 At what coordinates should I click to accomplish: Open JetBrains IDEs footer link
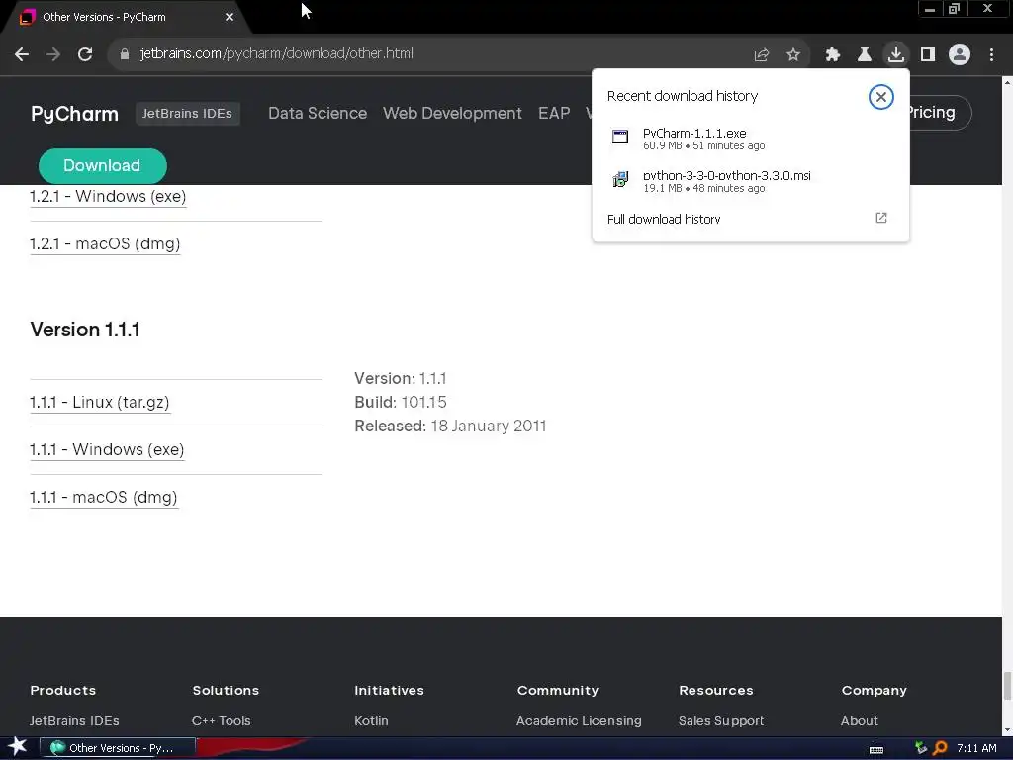click(74, 720)
